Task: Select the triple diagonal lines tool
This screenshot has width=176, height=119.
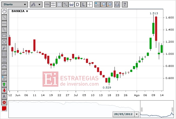Action: 4,72
